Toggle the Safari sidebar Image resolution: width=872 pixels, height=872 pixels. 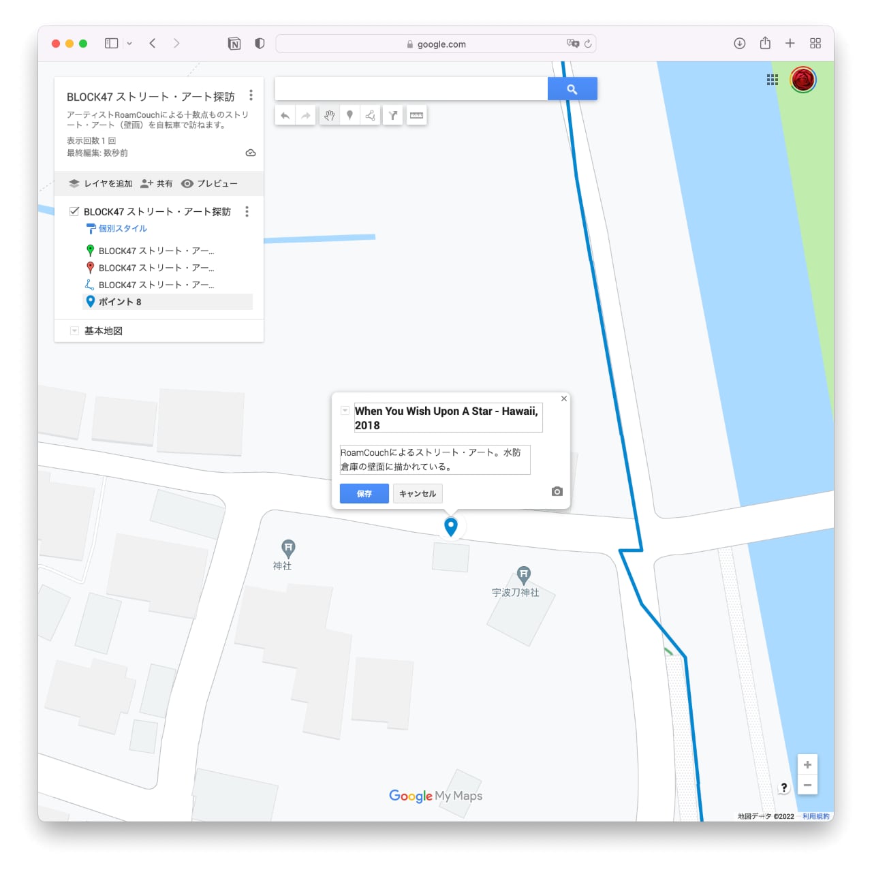tap(111, 44)
